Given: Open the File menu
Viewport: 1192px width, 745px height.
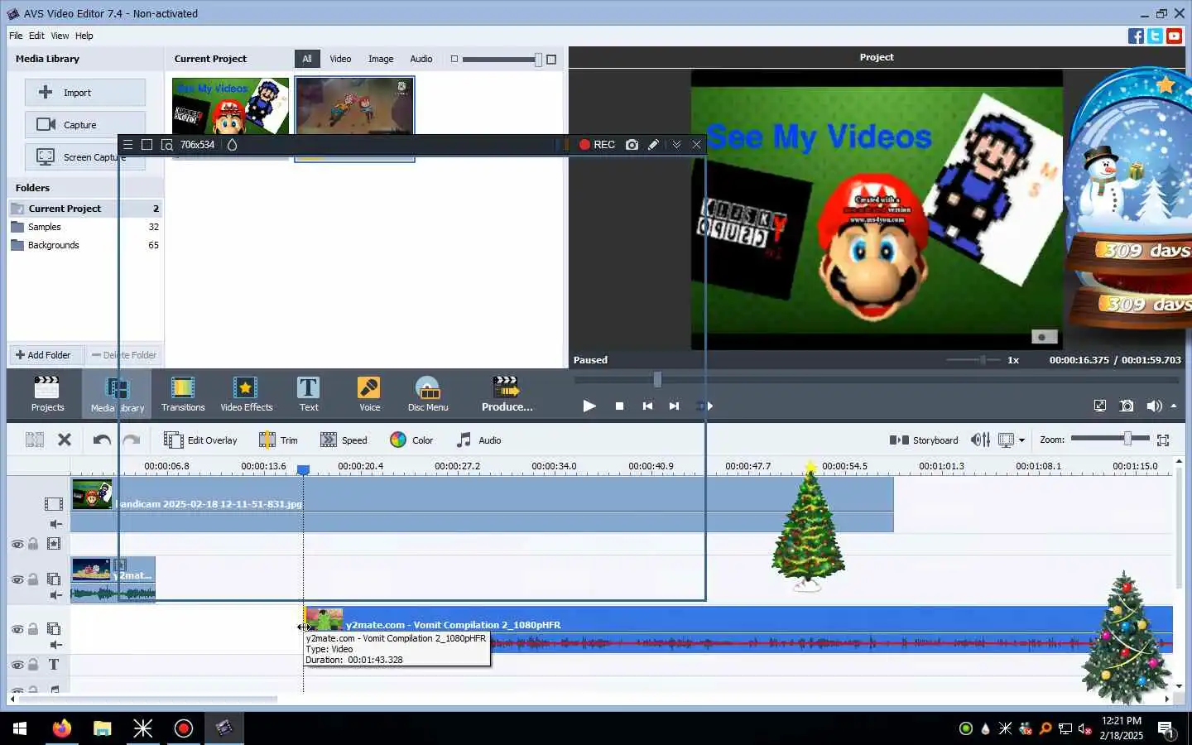Looking at the screenshot, I should point(16,36).
